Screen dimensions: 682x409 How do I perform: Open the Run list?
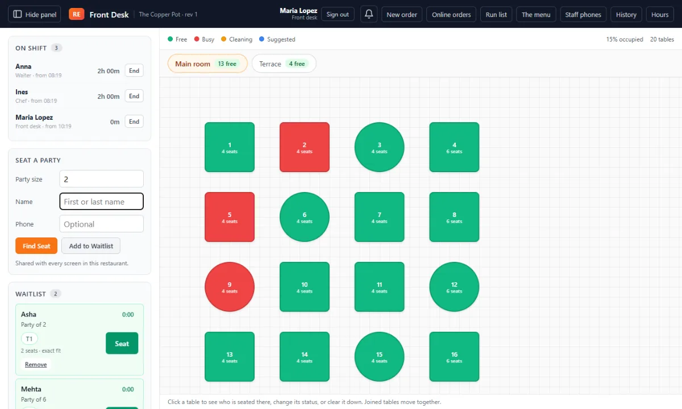[496, 14]
